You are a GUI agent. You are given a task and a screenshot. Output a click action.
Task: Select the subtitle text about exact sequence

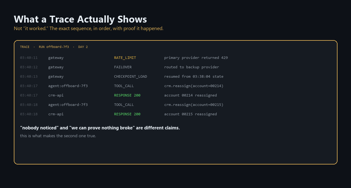click(89, 29)
